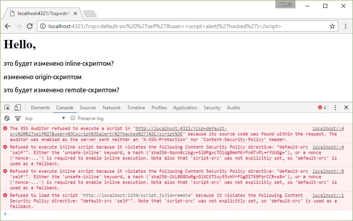
Task: Switch to the Elements panel
Action: 40,108
